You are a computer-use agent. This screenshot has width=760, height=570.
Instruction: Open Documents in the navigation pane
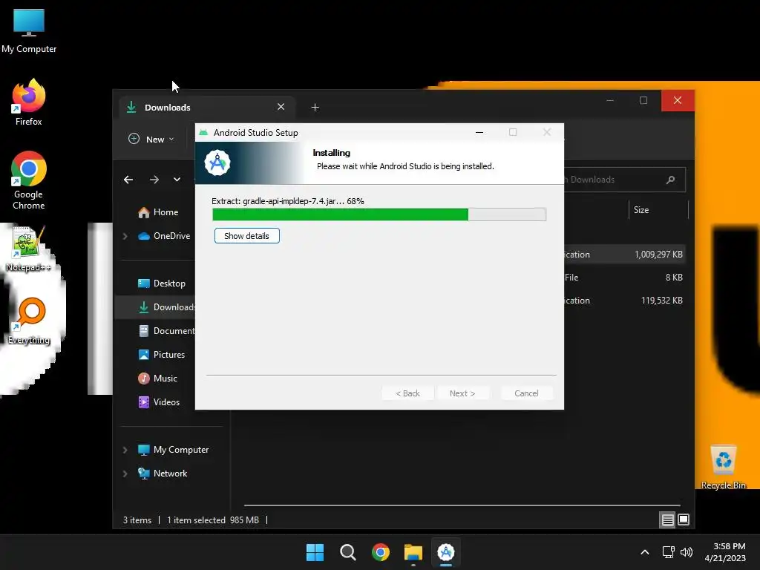pos(165,331)
